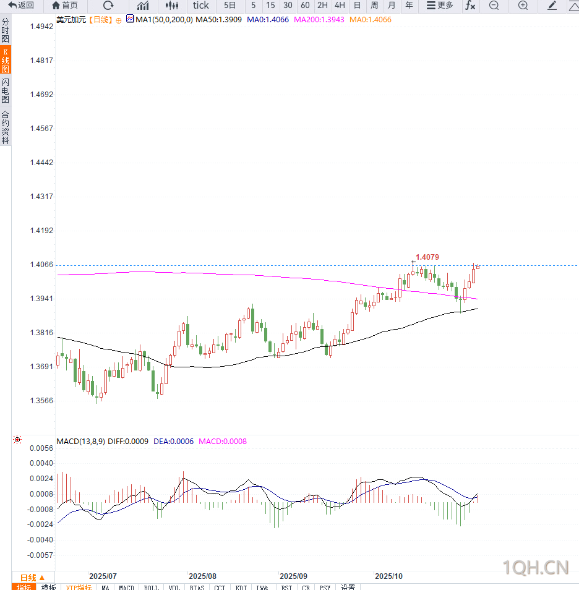Viewport: 579px width, 590px height.
Task: Apply the KDJ indicator tab
Action: click(241, 587)
